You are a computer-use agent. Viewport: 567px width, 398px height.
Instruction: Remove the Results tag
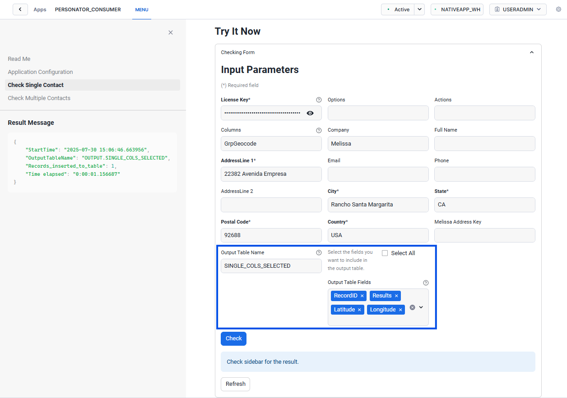[x=396, y=296]
